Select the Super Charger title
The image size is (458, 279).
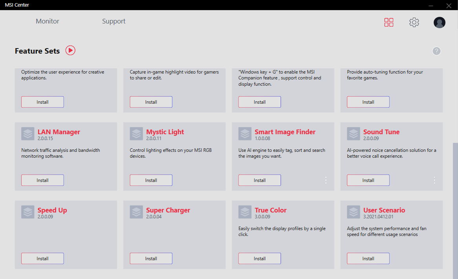click(x=168, y=210)
